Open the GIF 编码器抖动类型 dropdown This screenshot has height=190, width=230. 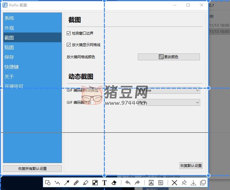point(169,90)
